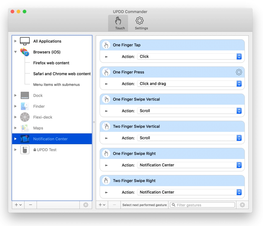Open Two Finger Swipe Vertical action dropdown
This screenshot has height=226, width=263.
(x=189, y=138)
